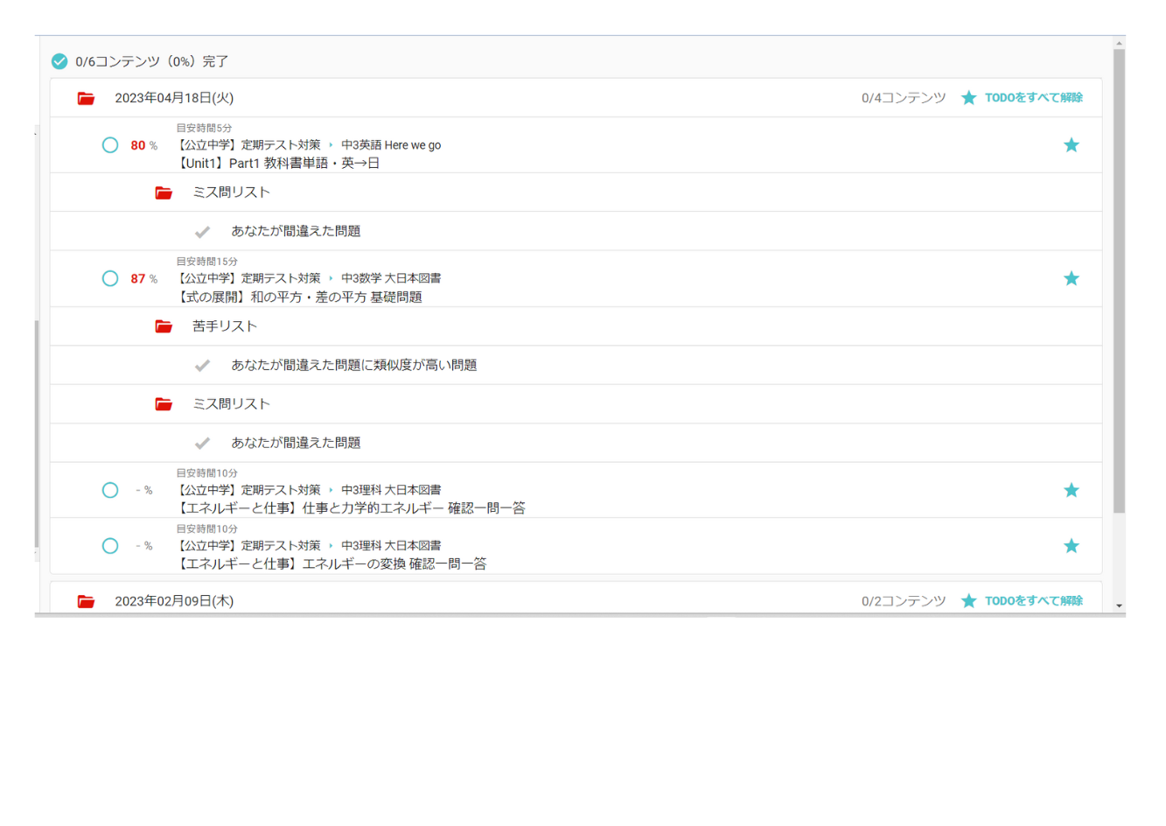This screenshot has height=826, width=1166.
Task: Collapse the first ミス問リスト under the English item
Action: pyautogui.click(x=231, y=192)
